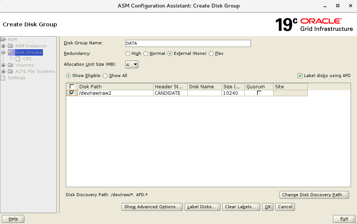357x224 pixels.
Task: Click the ACFS File Systems folder icon
Action: tap(11, 71)
